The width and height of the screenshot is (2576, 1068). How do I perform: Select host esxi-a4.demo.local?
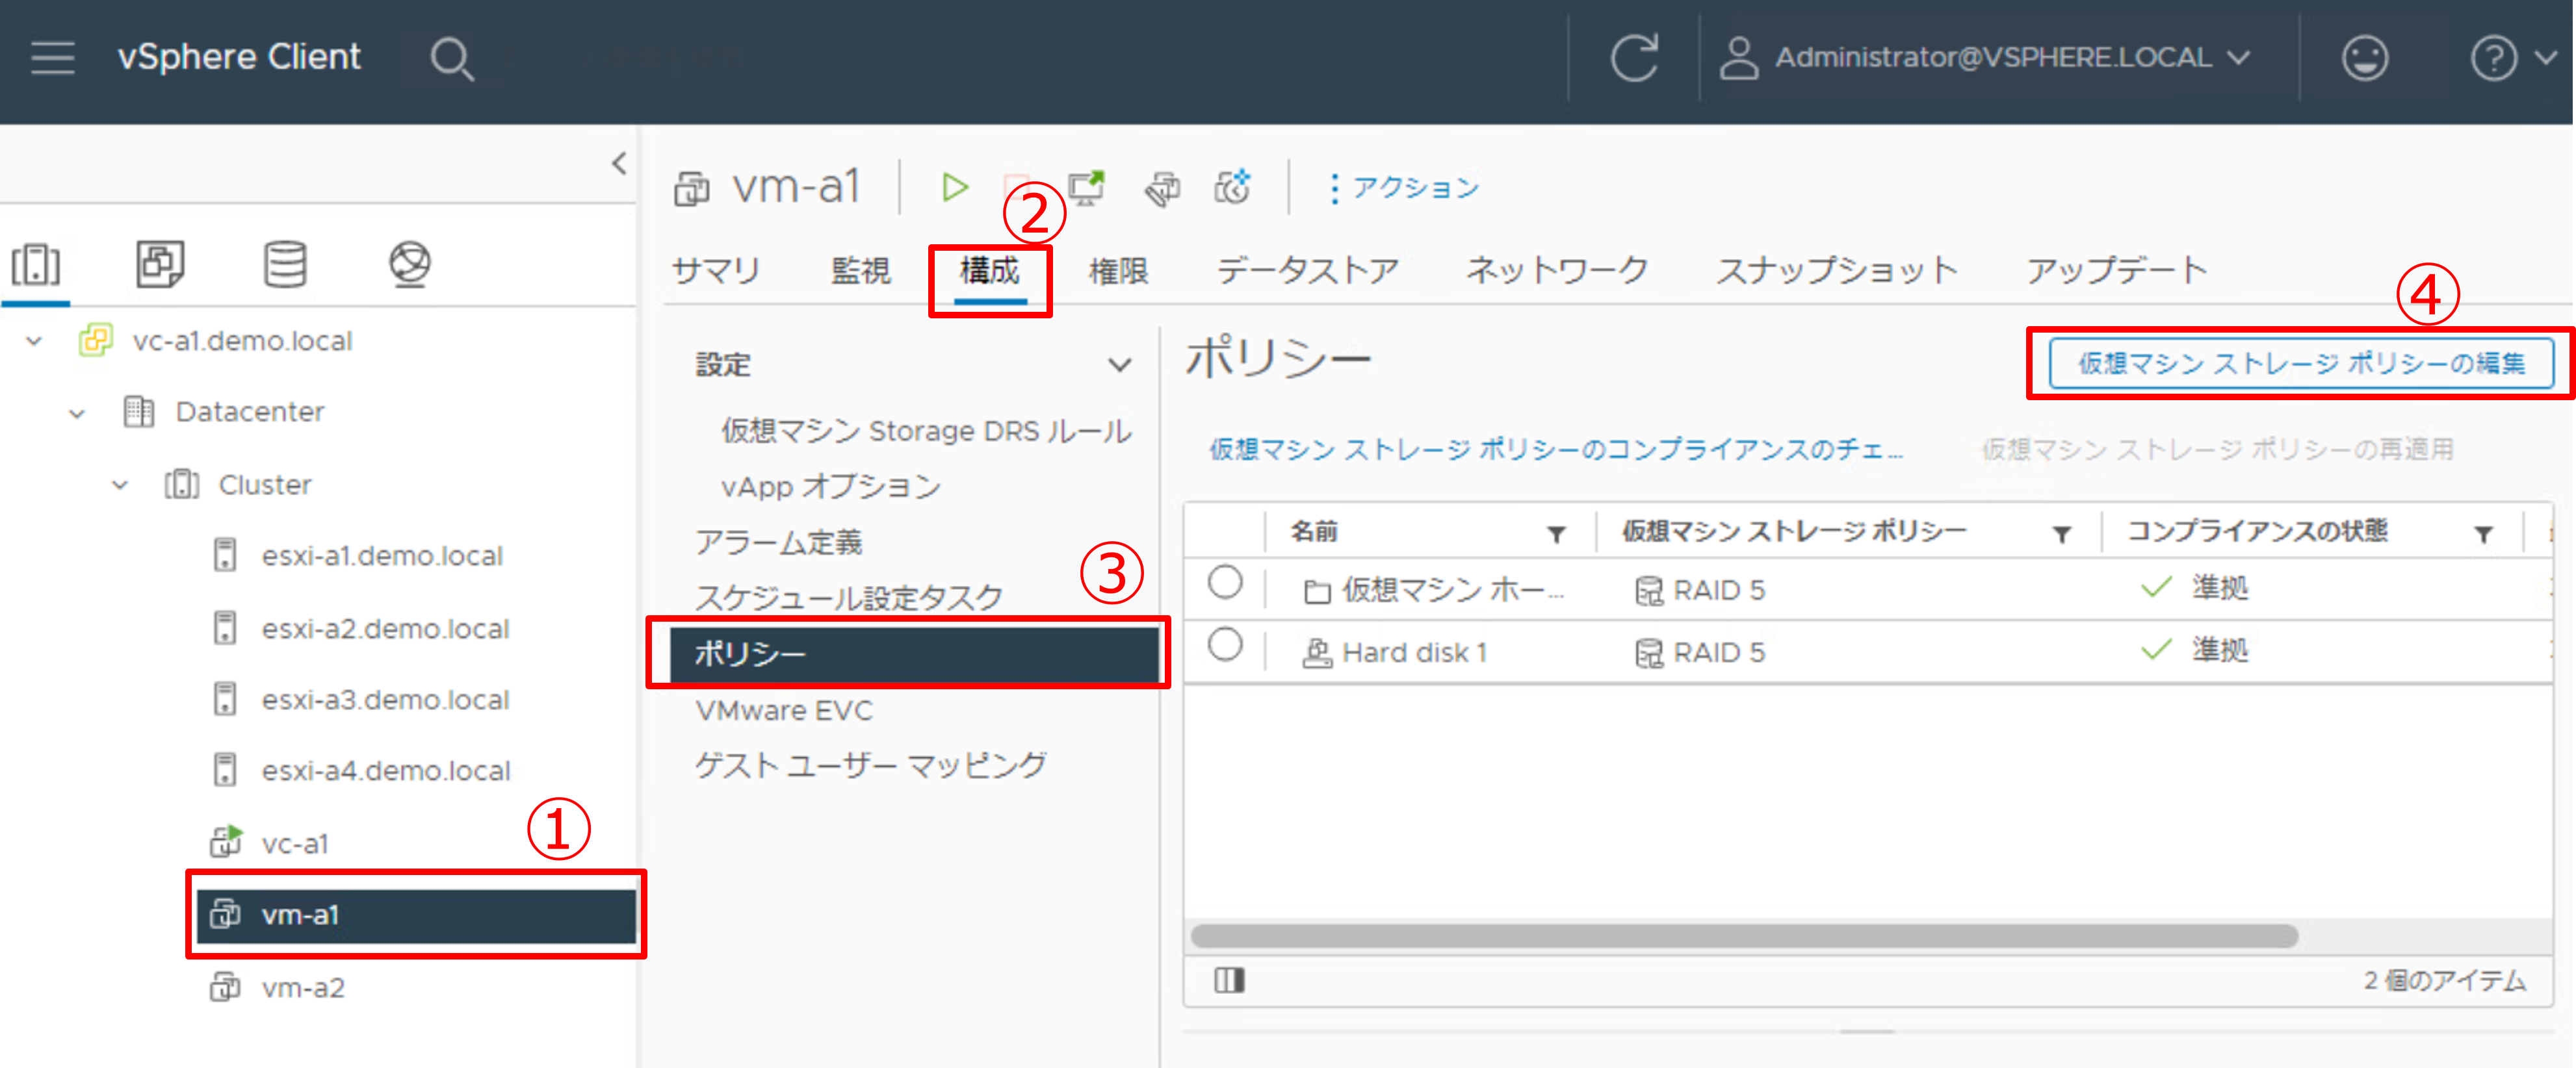pyautogui.click(x=386, y=771)
